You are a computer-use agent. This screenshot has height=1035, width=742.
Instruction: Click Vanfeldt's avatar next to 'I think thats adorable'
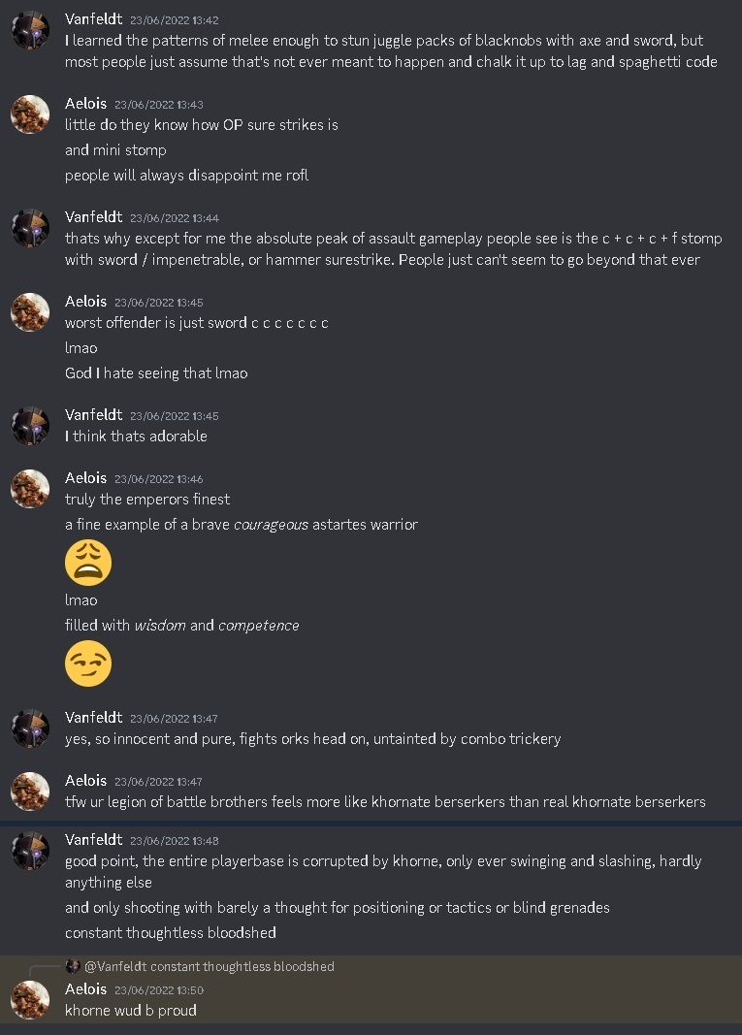point(30,427)
